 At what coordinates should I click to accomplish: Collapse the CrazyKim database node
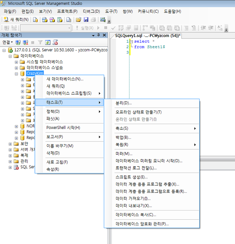click(16, 74)
